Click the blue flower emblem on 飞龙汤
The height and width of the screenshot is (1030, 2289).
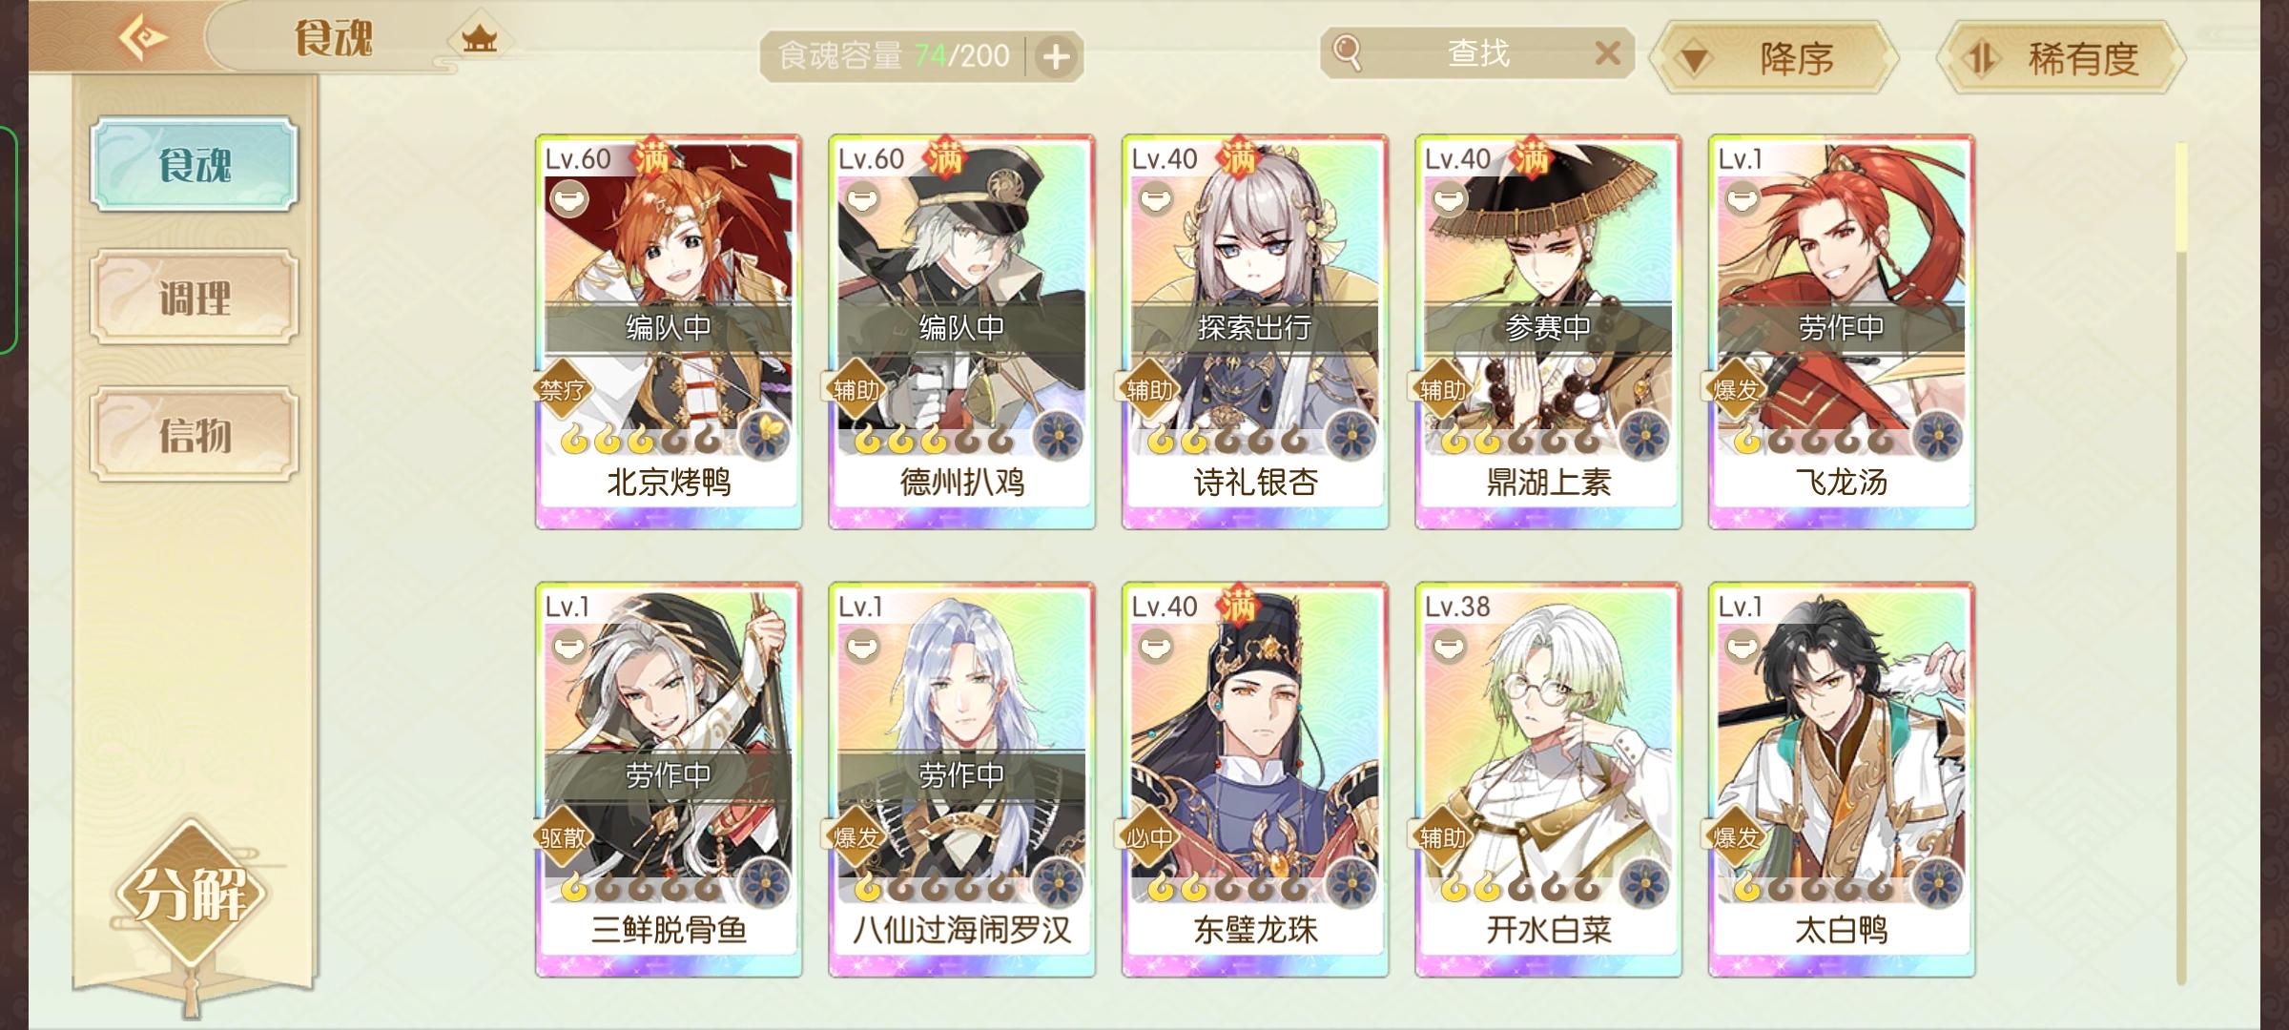(1937, 438)
